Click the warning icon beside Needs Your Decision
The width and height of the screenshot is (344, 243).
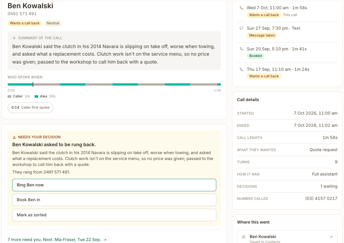click(x=14, y=137)
